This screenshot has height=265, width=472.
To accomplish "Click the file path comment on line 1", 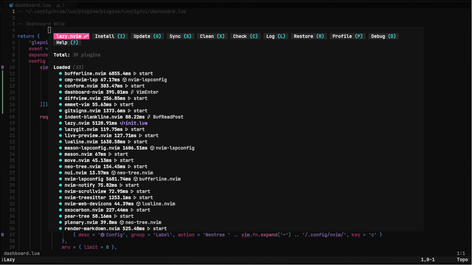I will coord(102,11).
